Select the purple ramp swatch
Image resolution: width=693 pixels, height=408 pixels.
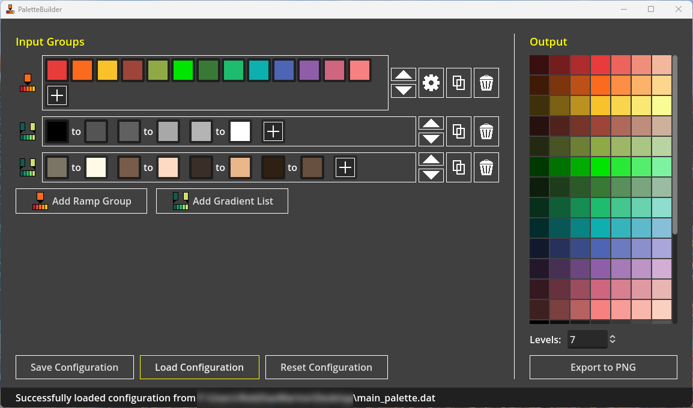click(x=309, y=70)
